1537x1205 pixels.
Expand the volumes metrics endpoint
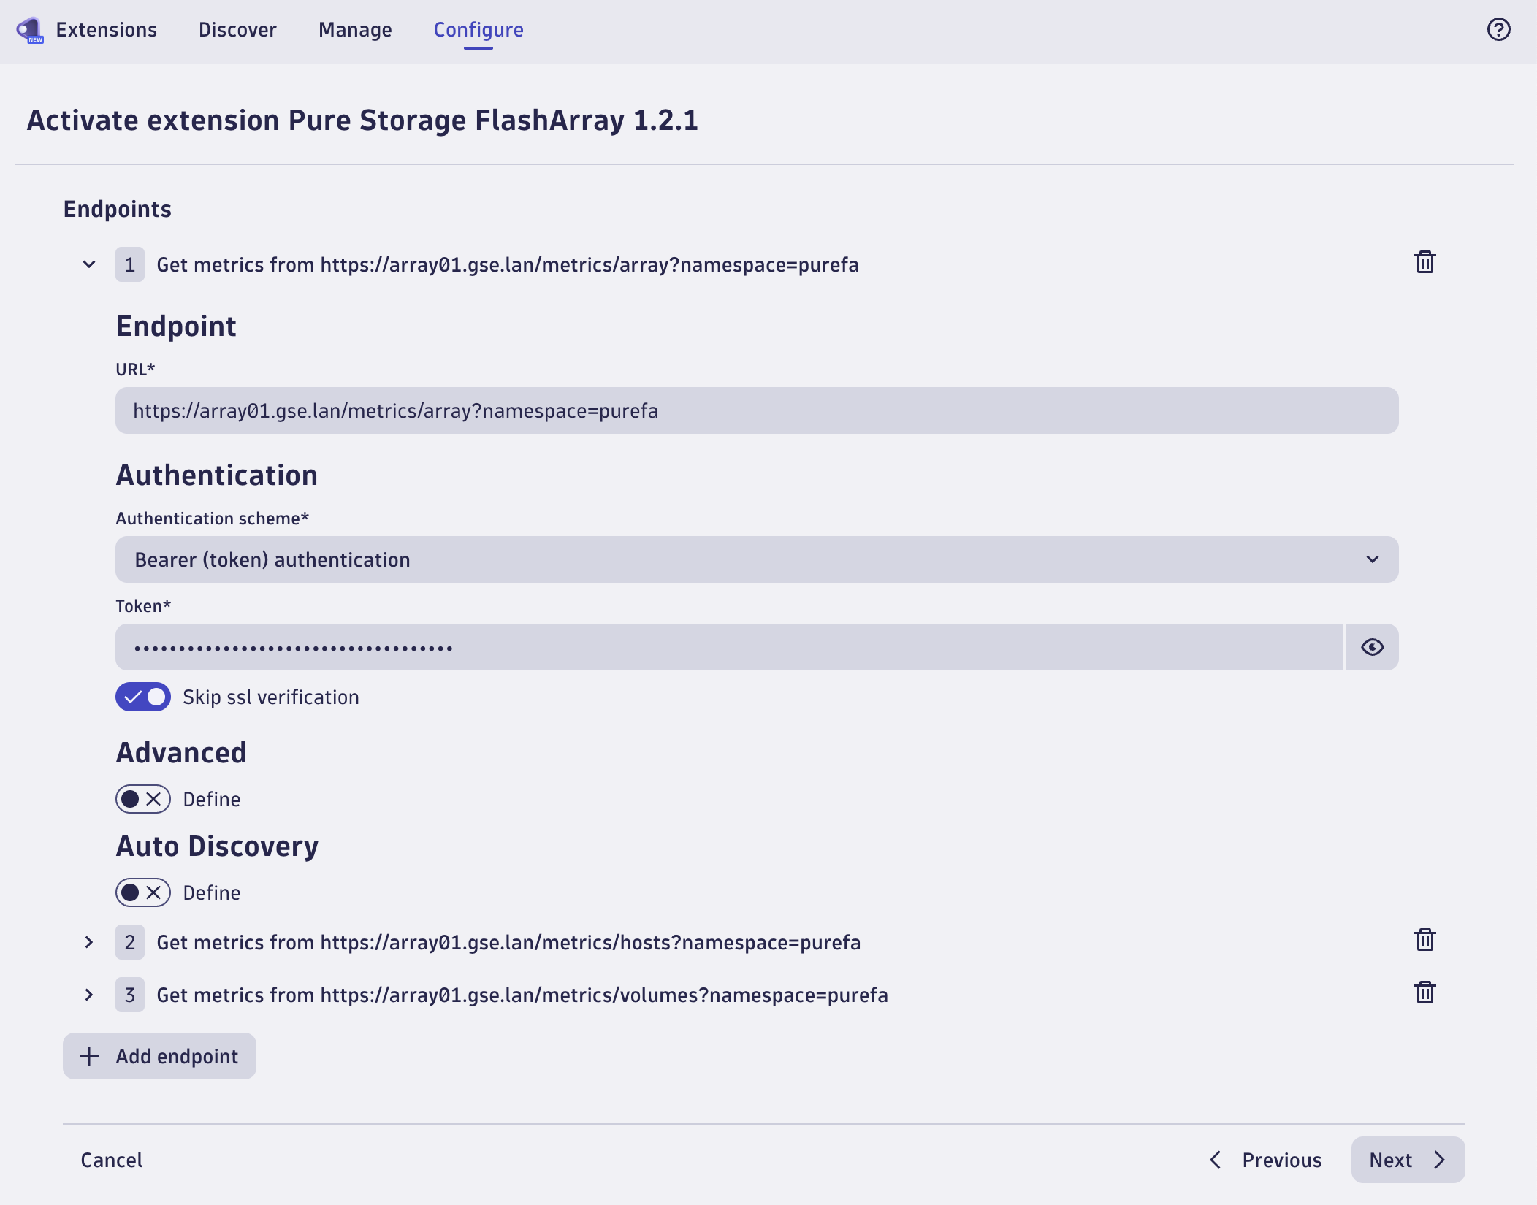(x=90, y=994)
